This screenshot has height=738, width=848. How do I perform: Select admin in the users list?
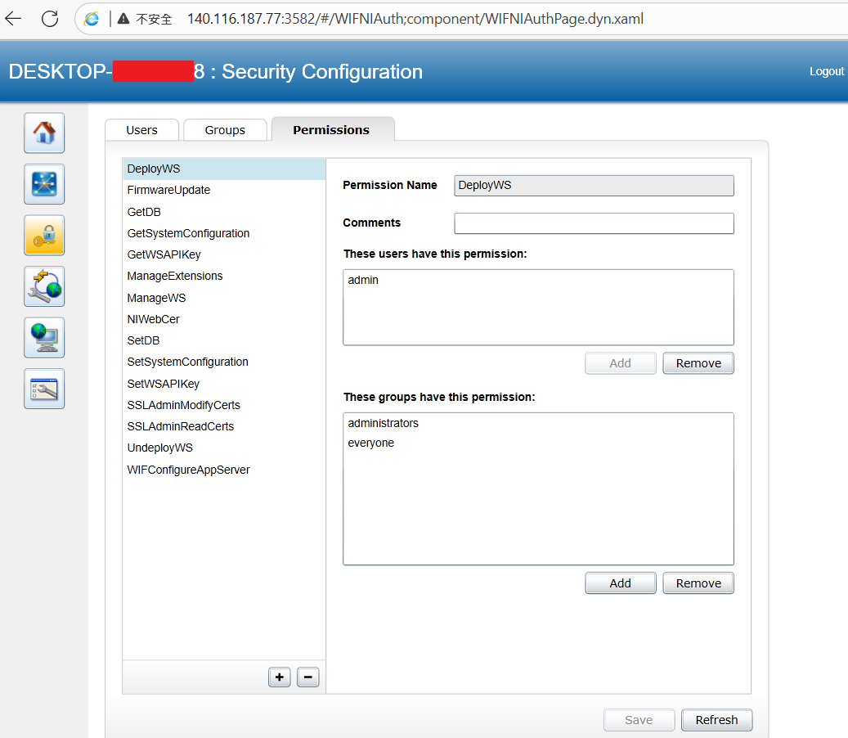coord(538,280)
